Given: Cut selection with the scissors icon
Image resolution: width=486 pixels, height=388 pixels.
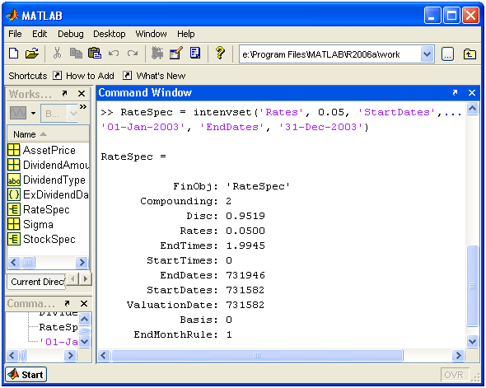Looking at the screenshot, I should (x=57, y=54).
